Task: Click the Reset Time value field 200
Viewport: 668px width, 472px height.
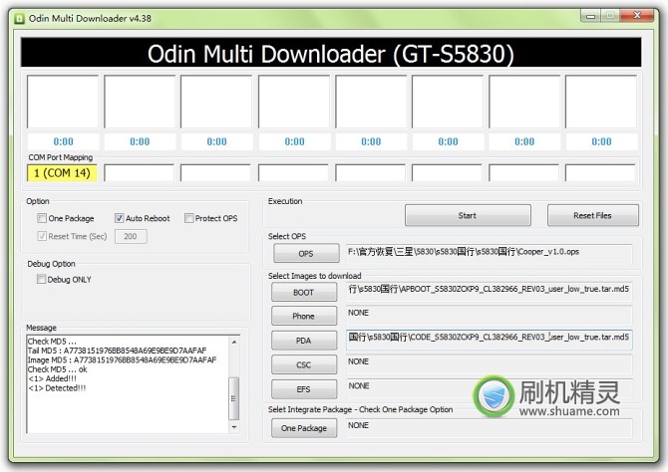Action: tap(131, 237)
